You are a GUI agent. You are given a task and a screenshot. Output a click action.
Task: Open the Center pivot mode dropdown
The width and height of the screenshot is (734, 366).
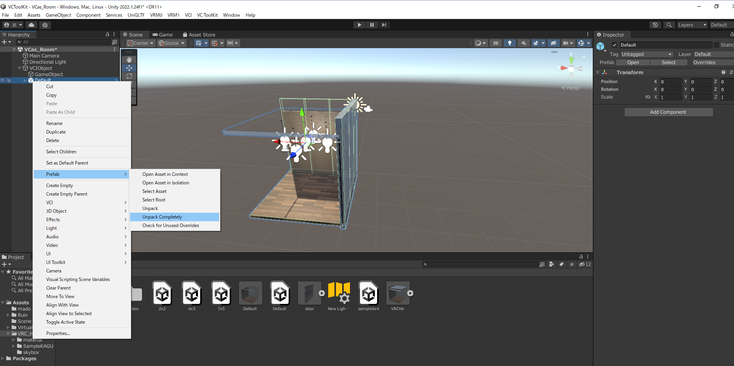(x=141, y=43)
